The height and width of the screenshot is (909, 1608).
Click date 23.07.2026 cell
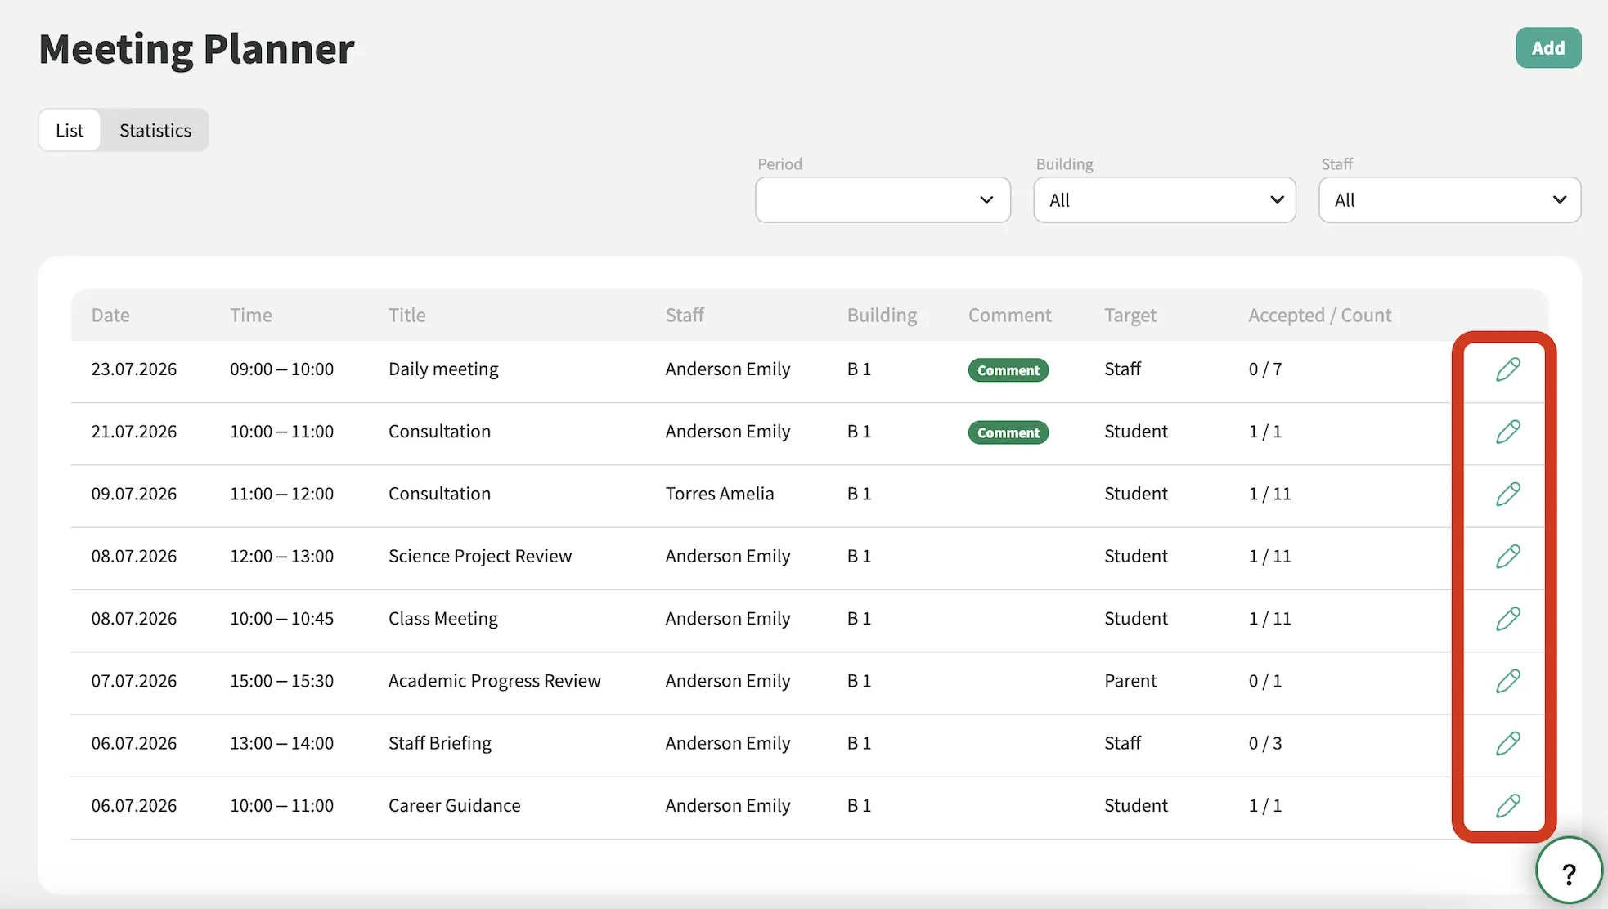(x=133, y=369)
